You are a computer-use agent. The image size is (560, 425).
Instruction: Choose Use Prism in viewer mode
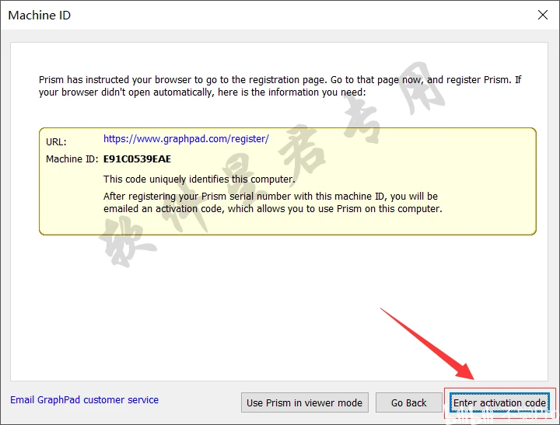305,402
